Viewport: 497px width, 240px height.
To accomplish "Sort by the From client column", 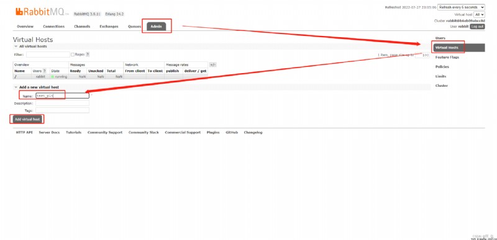I will [x=134, y=71].
